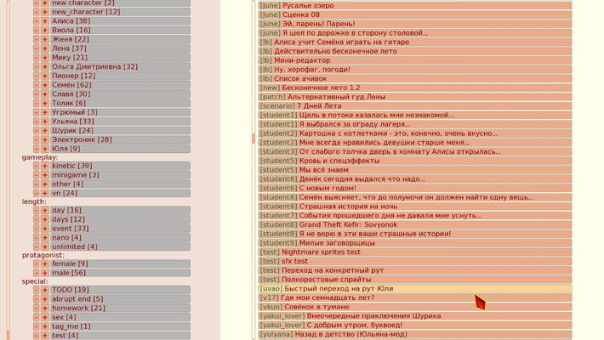The image size is (604, 340).
Task: Open Внеочередные приключения Шурика entry
Action: click(415, 316)
